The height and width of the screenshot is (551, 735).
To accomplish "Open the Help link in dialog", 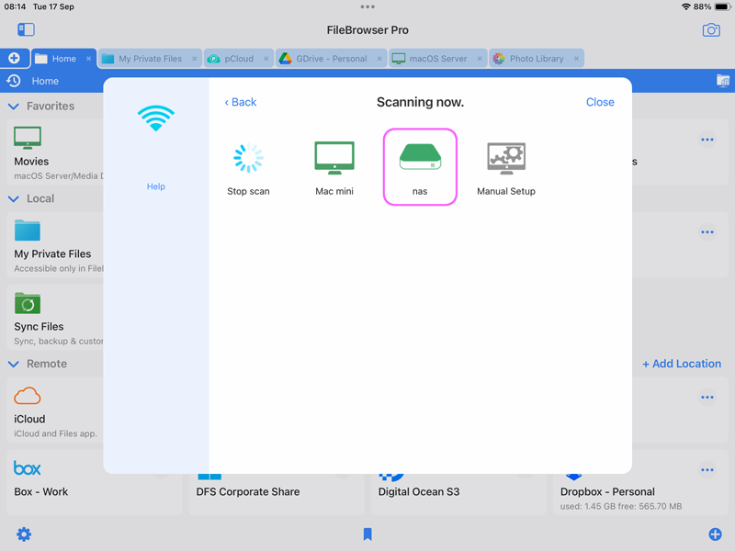I will (155, 186).
